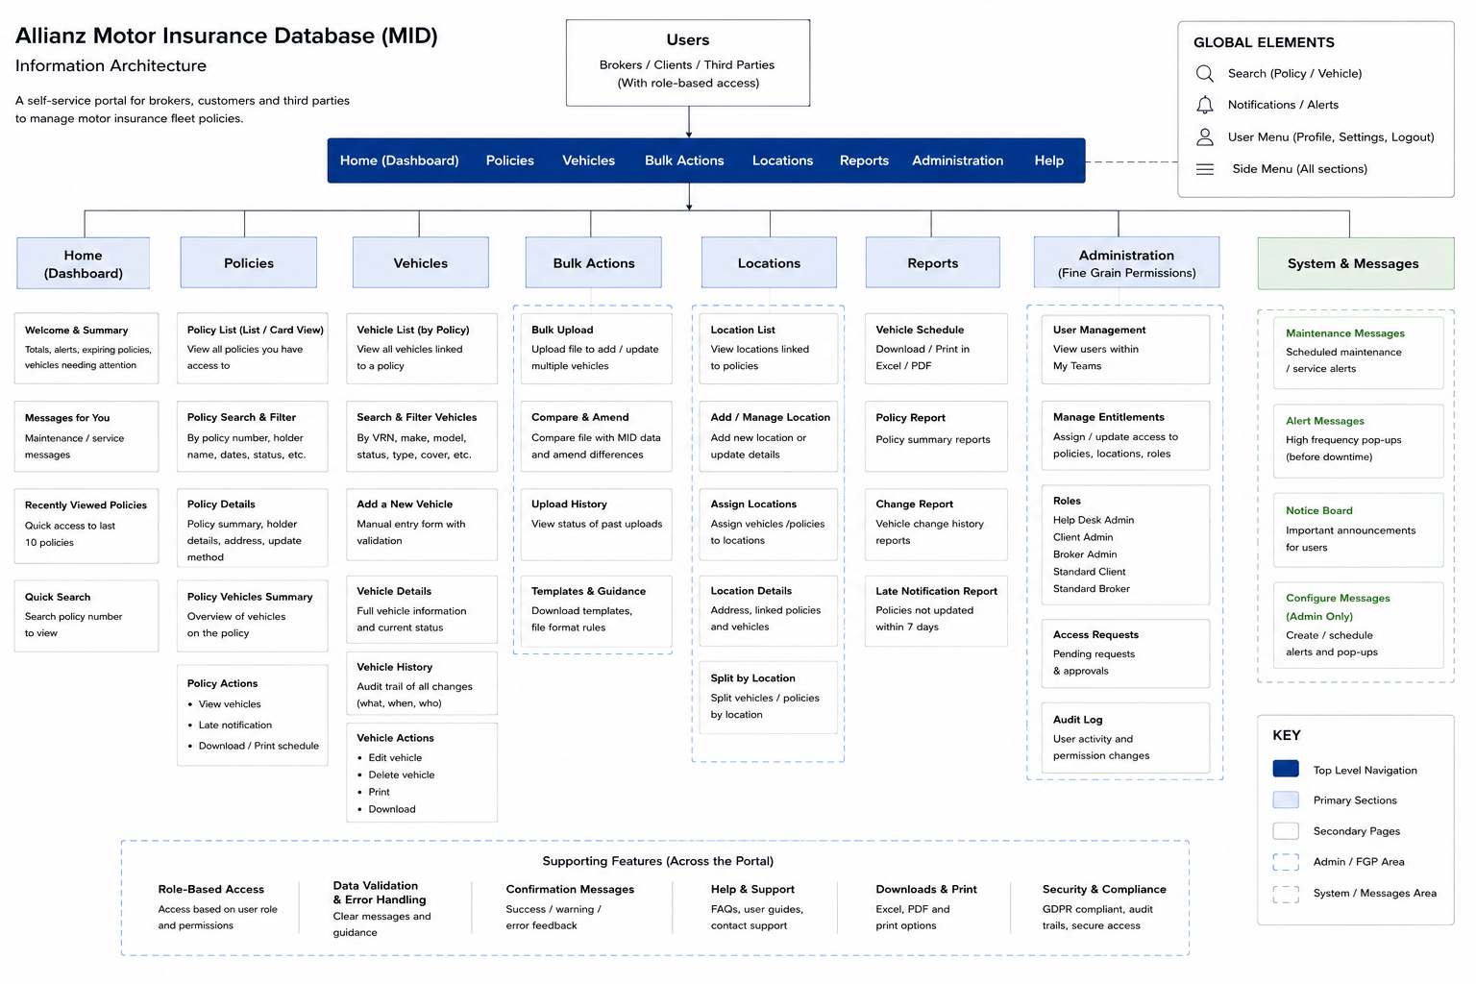Screen dimensions: 1476x984
Task: Click 'Security & Compliance' in Supporting Features
Action: point(1104,889)
